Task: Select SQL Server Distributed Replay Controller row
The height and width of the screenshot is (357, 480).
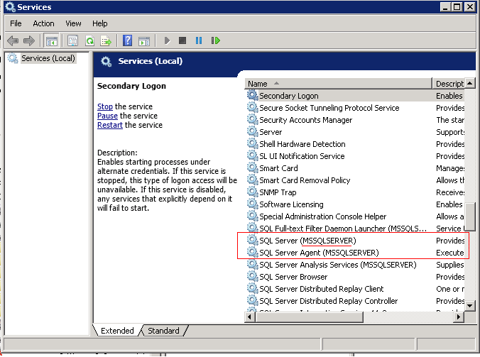Action: point(355,301)
